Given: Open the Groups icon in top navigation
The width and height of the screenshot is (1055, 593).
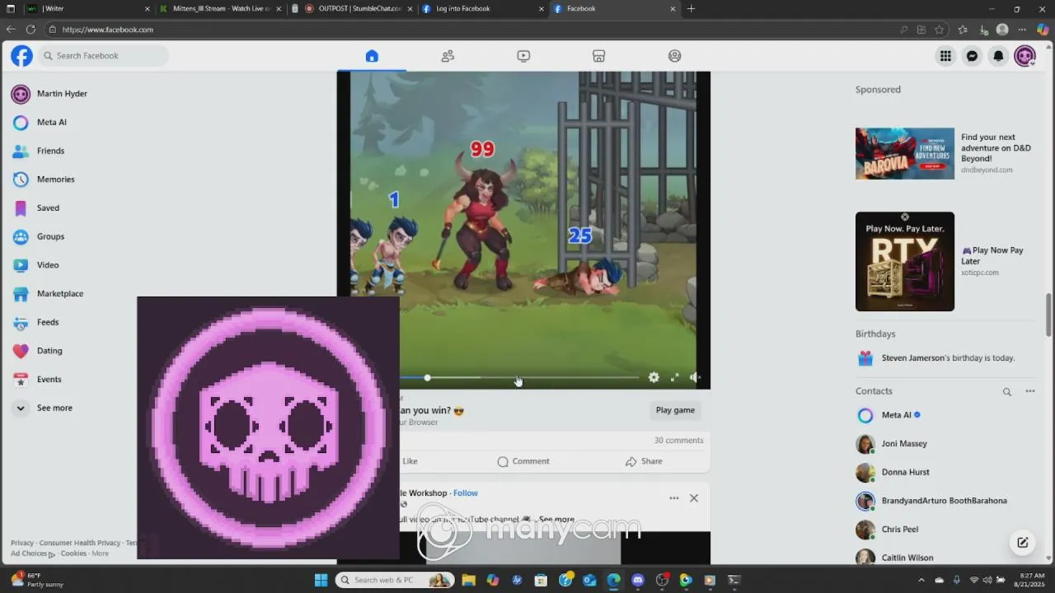Looking at the screenshot, I should [x=675, y=56].
